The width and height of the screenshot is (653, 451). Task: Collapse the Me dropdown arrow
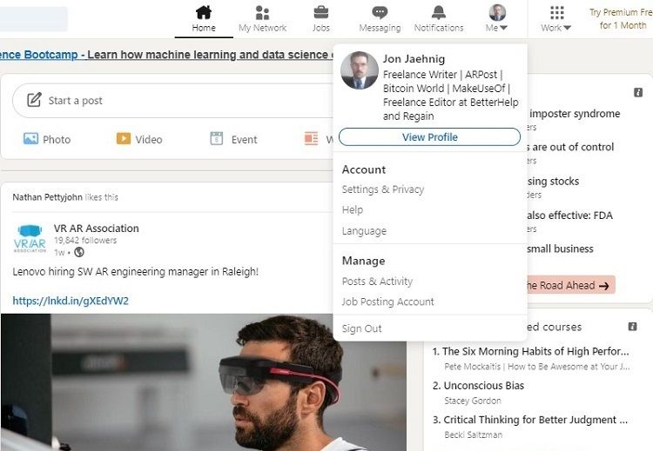[x=503, y=28]
